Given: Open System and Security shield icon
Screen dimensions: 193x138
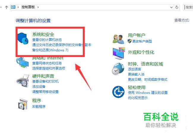Looking at the screenshot, I should click(x=23, y=38).
